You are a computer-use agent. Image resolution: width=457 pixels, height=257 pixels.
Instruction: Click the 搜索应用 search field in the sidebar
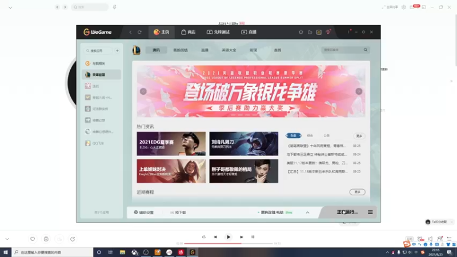pos(98,51)
